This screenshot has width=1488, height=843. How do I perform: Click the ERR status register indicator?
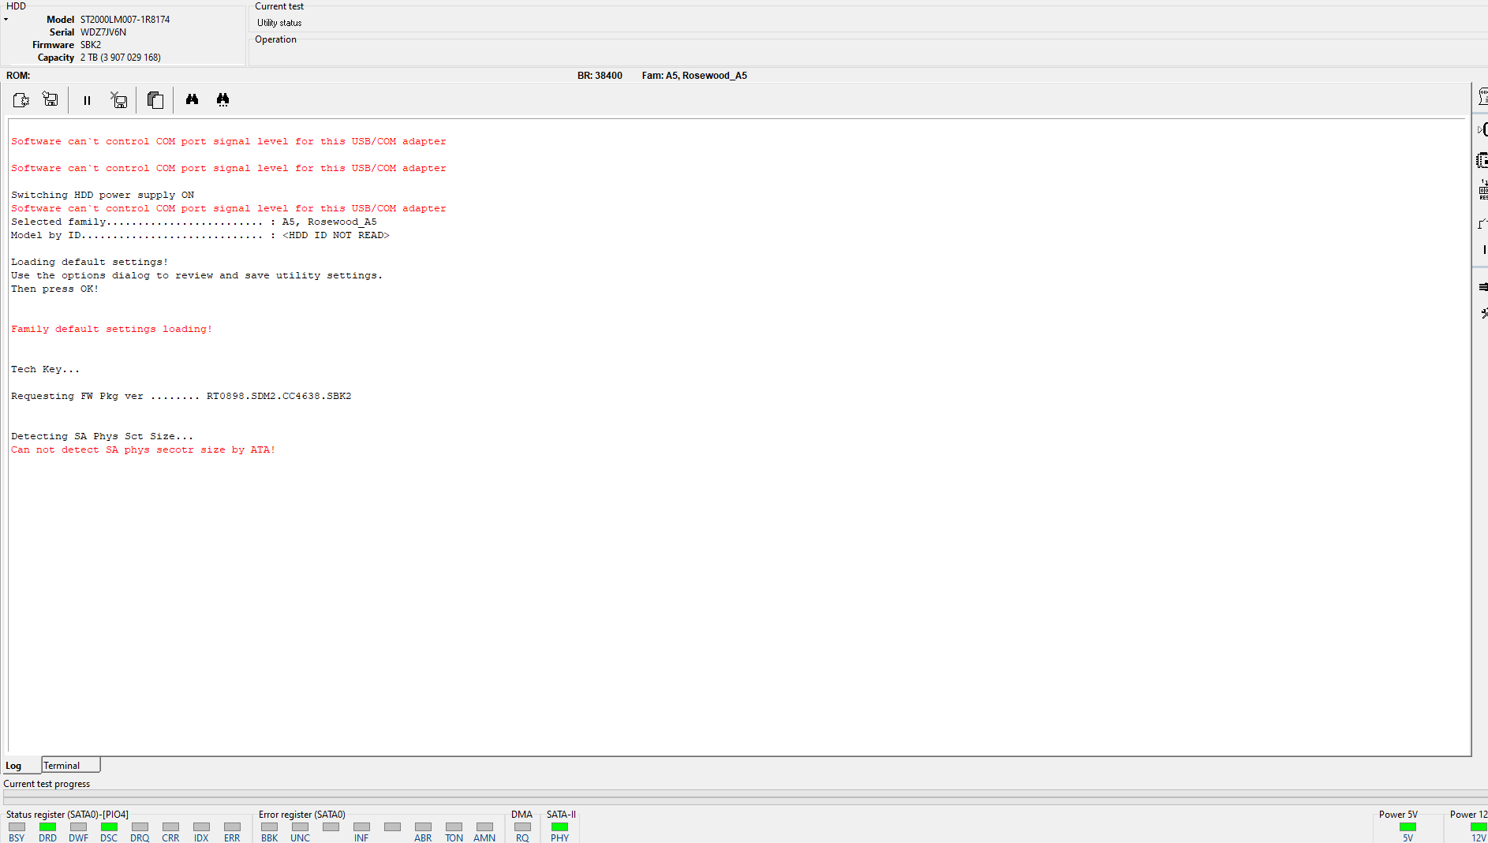(232, 827)
